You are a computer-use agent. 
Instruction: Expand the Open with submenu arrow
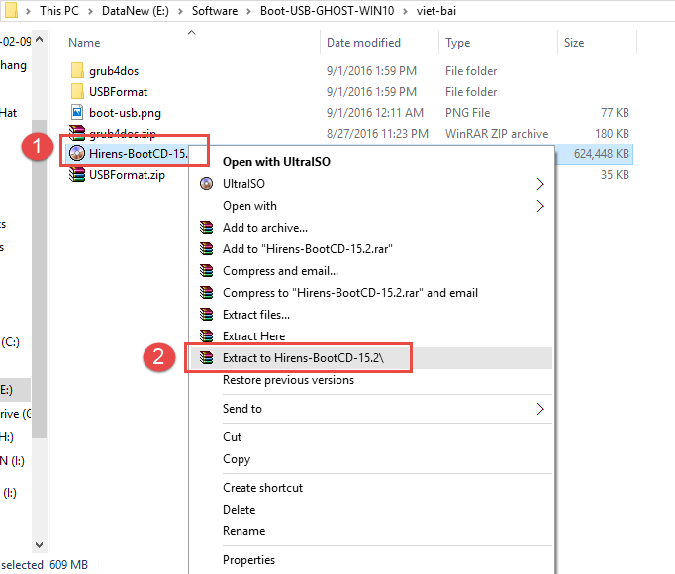tap(540, 206)
